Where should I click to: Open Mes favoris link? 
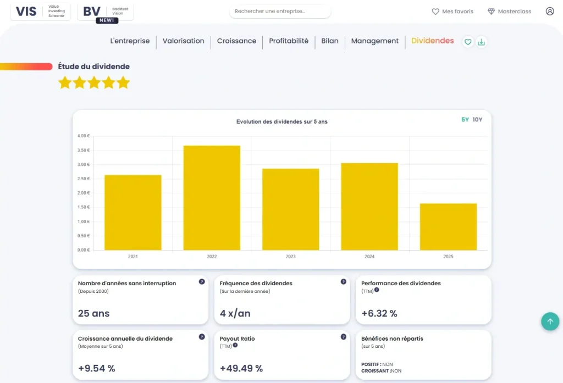tap(452, 12)
